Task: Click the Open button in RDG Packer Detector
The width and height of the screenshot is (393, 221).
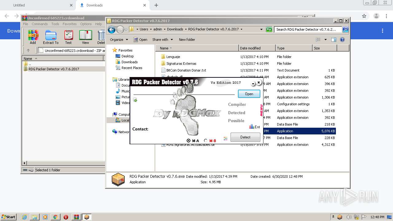Action: (x=249, y=94)
